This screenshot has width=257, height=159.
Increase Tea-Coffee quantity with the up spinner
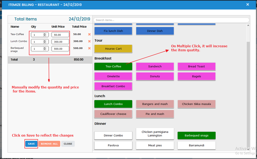click(45, 34)
